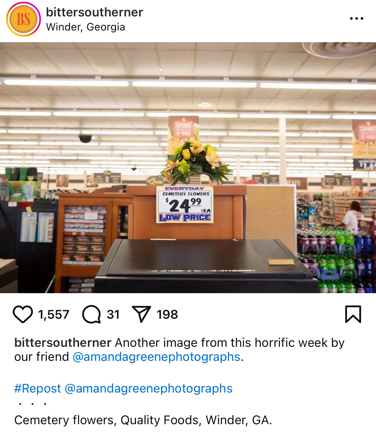The image size is (376, 433).
Task: Tap the $24.99 price sign in photo
Action: coord(185,205)
